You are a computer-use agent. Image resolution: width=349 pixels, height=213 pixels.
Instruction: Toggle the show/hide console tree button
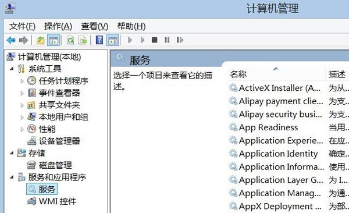tap(54, 40)
